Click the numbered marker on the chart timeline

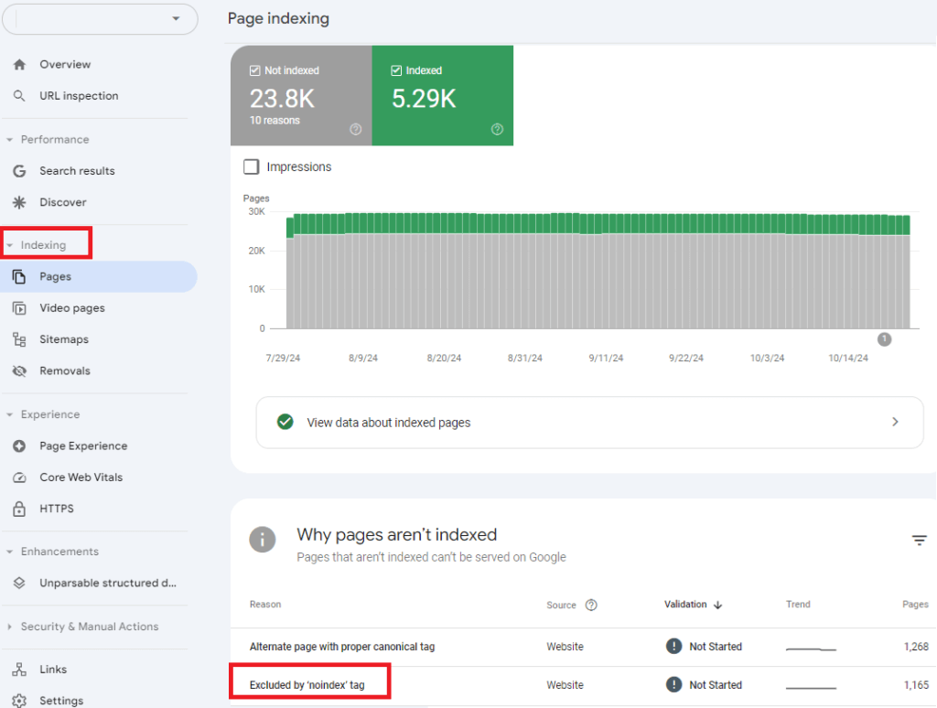click(884, 338)
